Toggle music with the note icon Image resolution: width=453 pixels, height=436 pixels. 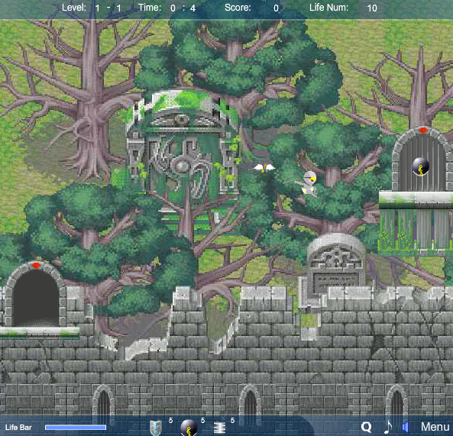388,427
